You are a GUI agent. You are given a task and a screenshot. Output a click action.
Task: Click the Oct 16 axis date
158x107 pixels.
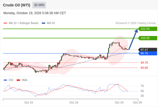point(74,102)
